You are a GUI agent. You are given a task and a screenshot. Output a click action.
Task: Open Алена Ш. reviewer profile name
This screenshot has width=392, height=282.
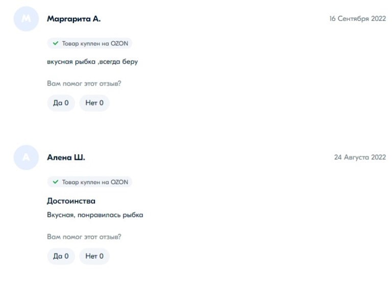point(66,157)
